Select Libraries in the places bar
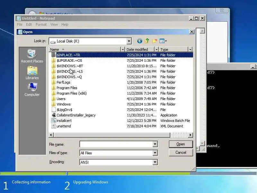The width and height of the screenshot is (257, 193). click(32, 73)
